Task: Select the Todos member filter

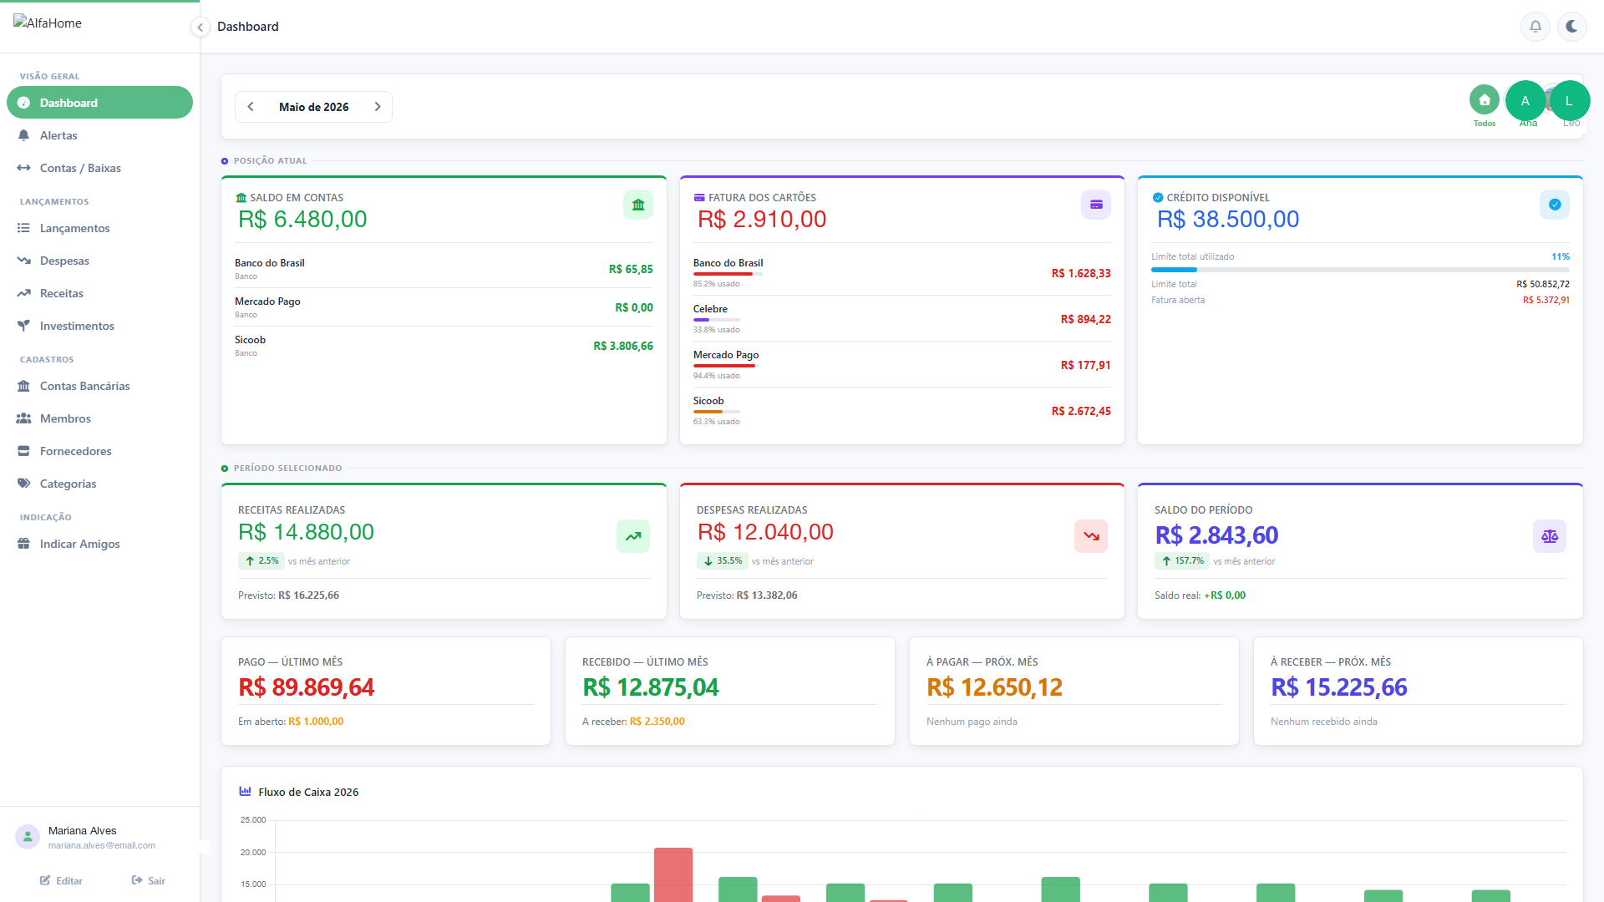Action: (x=1485, y=106)
